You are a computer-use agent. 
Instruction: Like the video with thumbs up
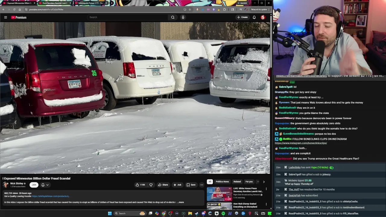pos(140,185)
